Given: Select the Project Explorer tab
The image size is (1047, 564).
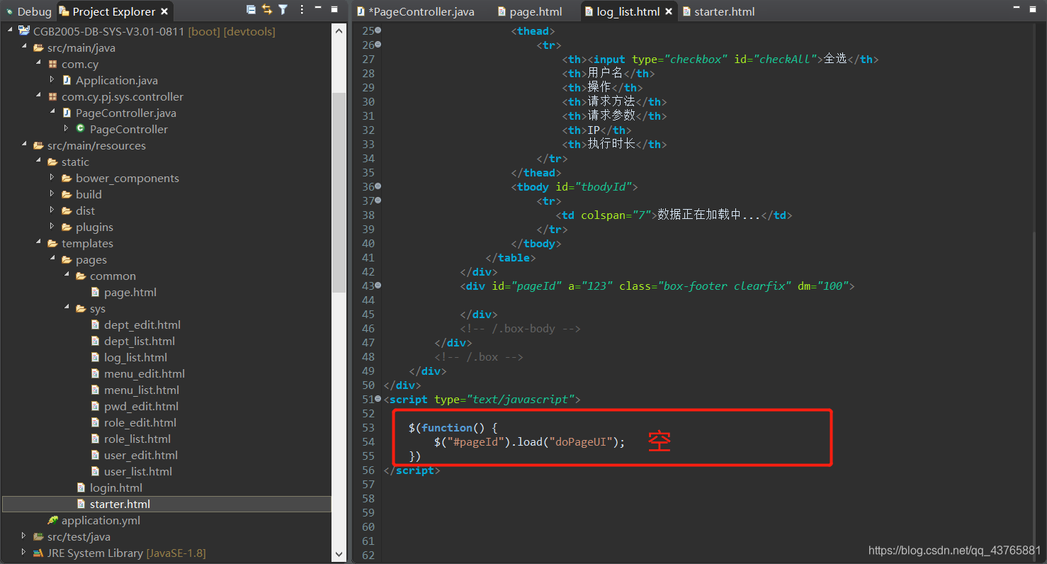Looking at the screenshot, I should click(x=113, y=11).
